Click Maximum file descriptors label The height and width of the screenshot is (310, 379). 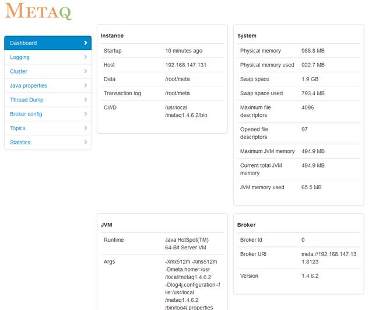255,112
